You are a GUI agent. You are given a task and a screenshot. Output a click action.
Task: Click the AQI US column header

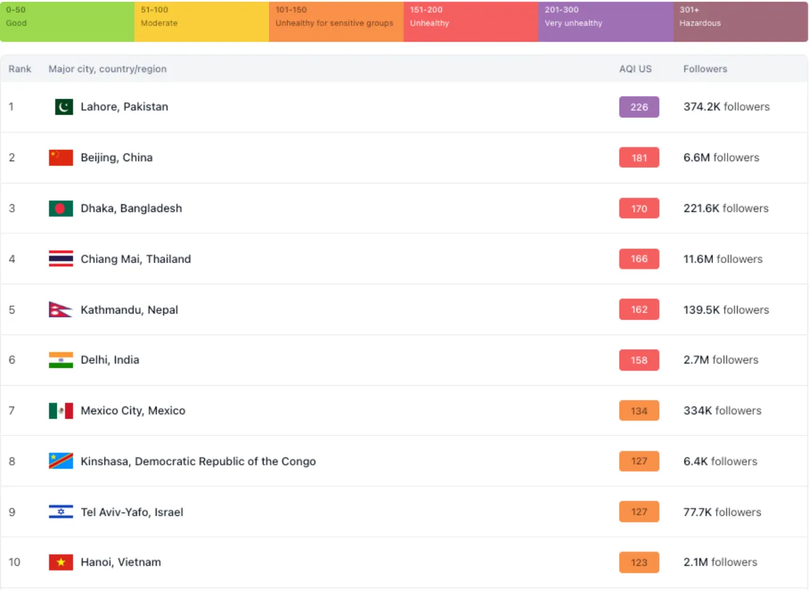[x=635, y=69]
